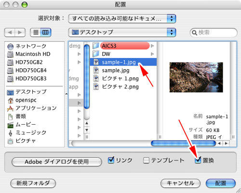Click the ネットワーク sidebar label

[x=31, y=46]
